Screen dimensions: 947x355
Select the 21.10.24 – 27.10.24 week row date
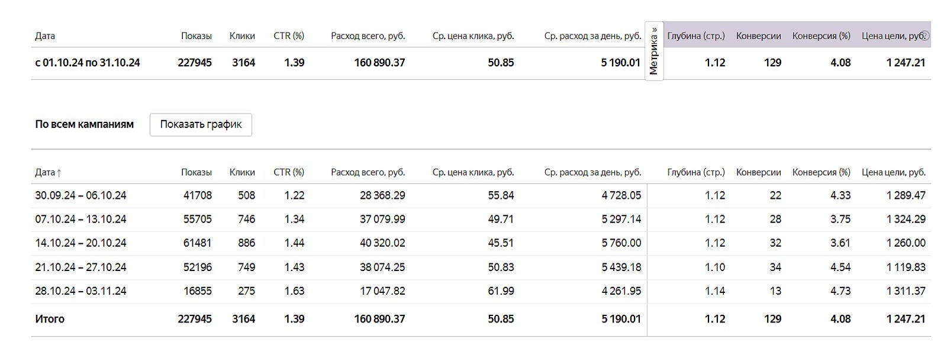point(80,267)
